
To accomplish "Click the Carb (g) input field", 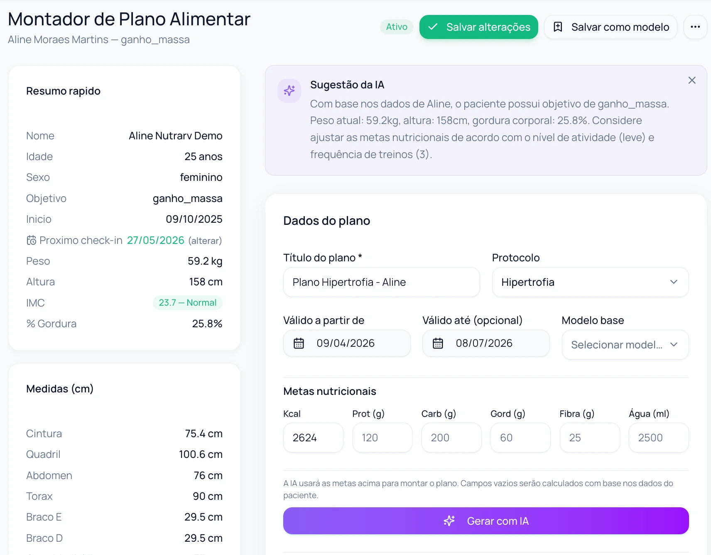I will coord(451,438).
